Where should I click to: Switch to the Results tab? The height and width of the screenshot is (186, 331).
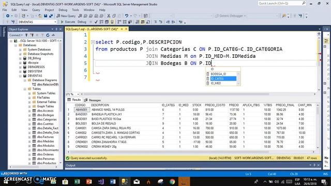tap(74, 100)
